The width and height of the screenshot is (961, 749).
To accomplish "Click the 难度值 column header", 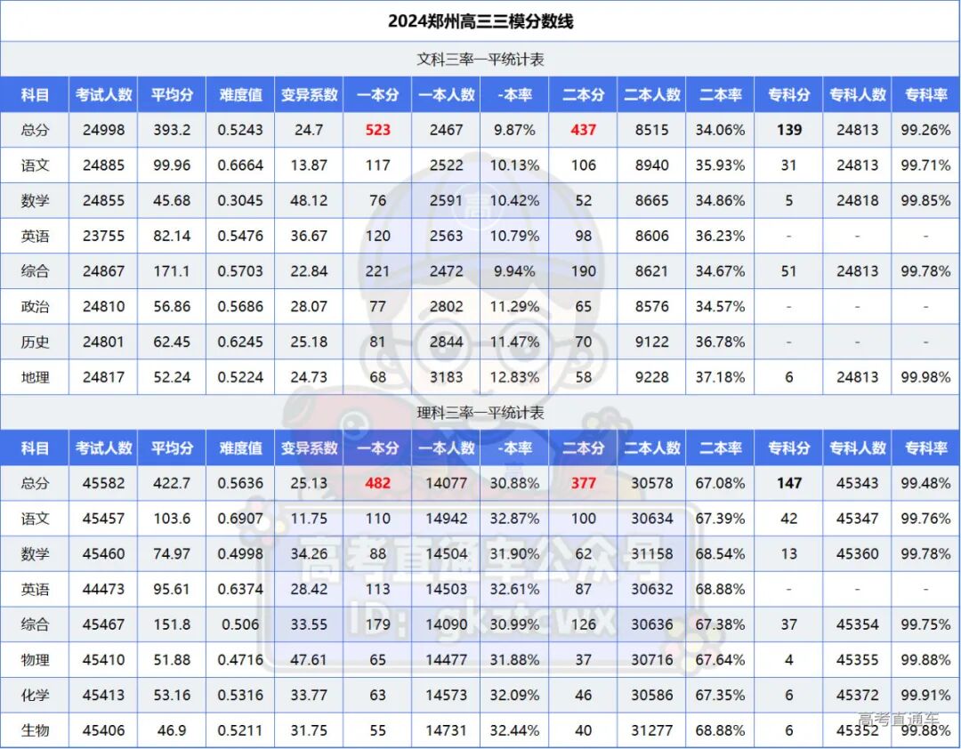I will pos(239,94).
